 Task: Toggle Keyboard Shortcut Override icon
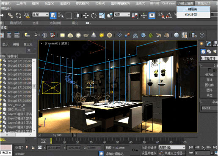coord(152,16)
